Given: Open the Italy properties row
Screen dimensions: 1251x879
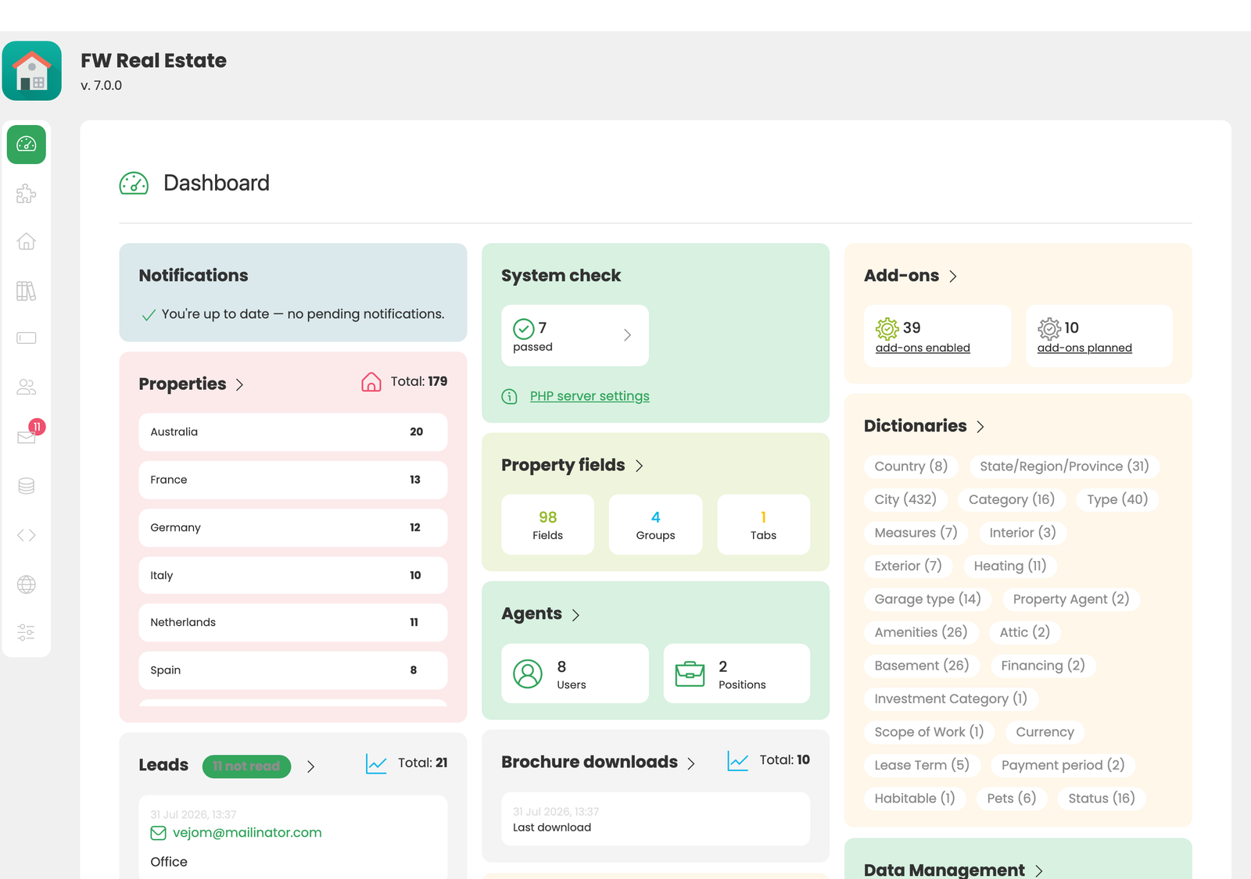Looking at the screenshot, I should [293, 575].
